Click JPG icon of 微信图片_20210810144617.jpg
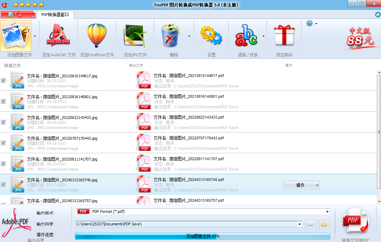Viewport: 381px width, 242px height. (17, 80)
